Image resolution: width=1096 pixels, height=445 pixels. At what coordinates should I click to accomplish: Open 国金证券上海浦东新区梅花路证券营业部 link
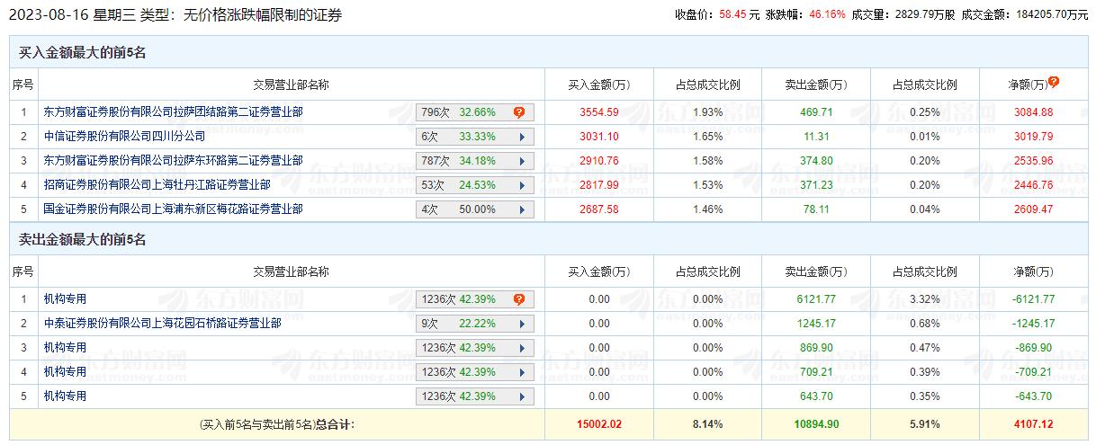(x=173, y=209)
